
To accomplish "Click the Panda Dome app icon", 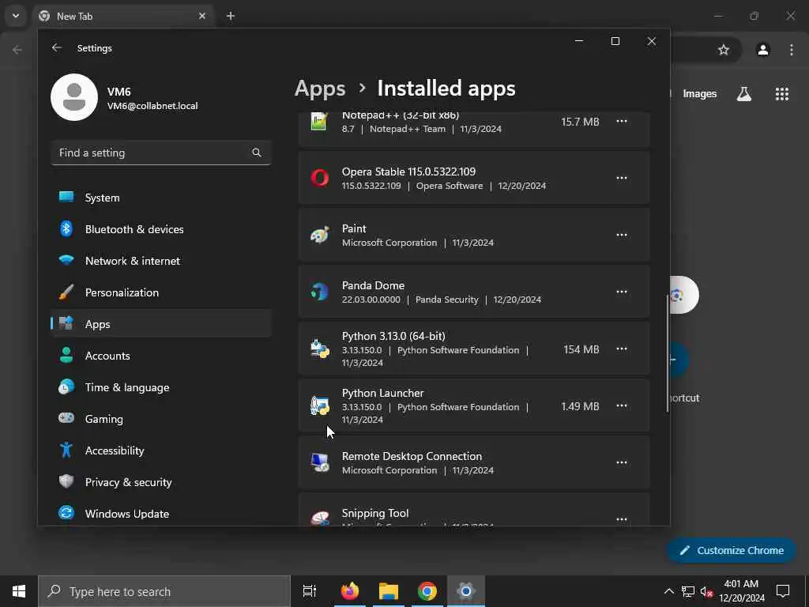I will pyautogui.click(x=319, y=292).
